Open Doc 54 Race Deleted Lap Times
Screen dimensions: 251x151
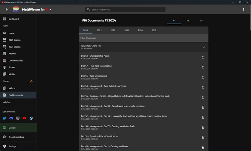click(143, 87)
